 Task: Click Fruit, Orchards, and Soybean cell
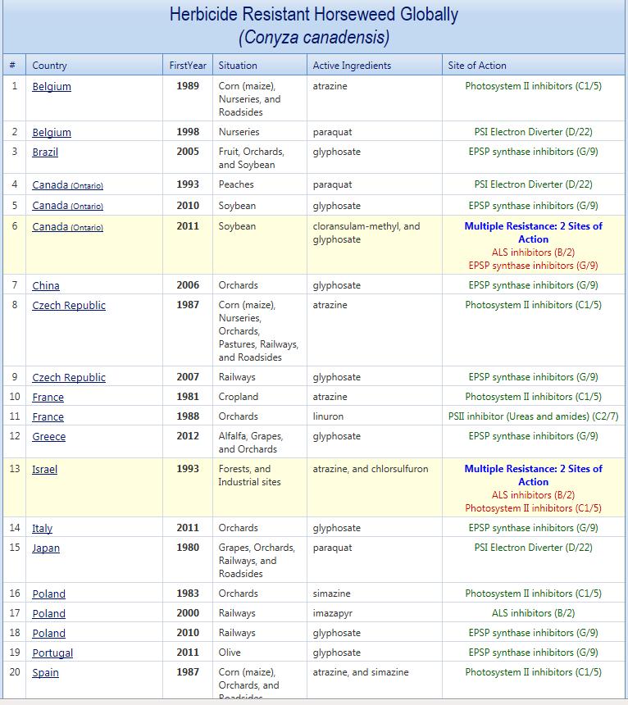(252, 158)
